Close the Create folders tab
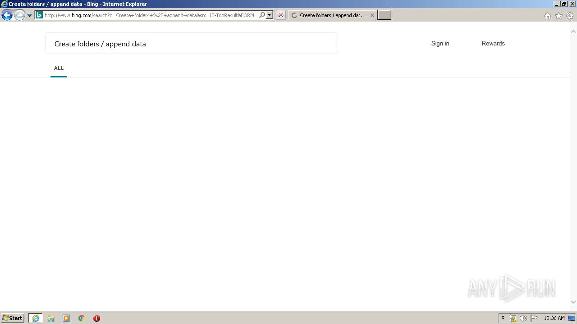The height and width of the screenshot is (324, 577). pos(372,15)
